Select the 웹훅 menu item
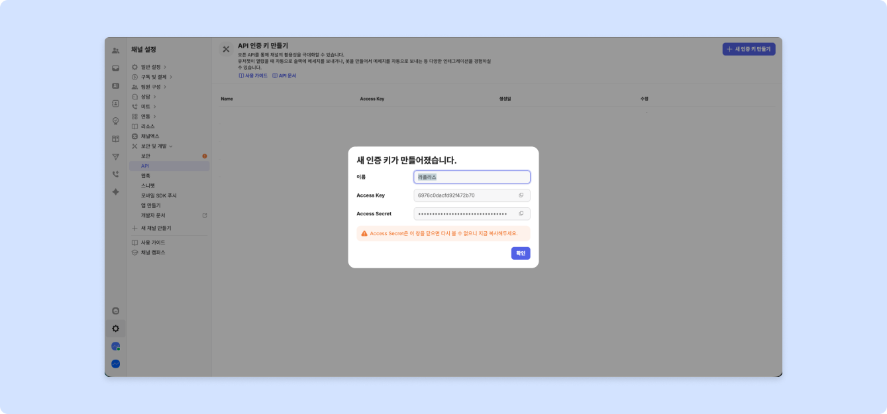Viewport: 887px width, 414px height. (x=146, y=176)
